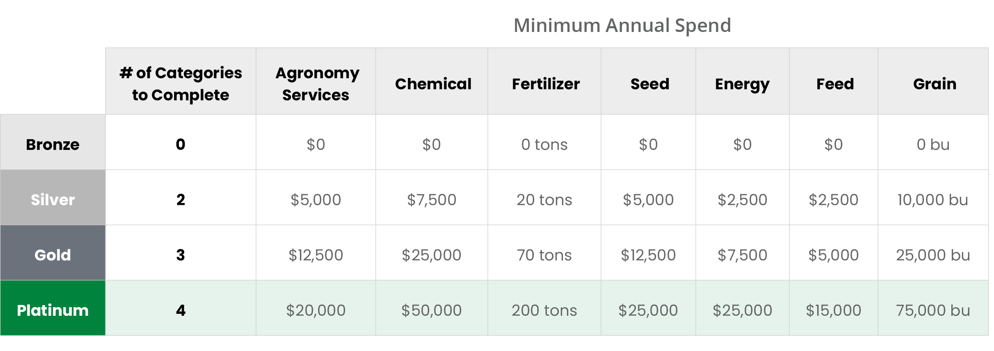Select the '# of Categories to Complete' header
The image size is (994, 351).
(181, 84)
